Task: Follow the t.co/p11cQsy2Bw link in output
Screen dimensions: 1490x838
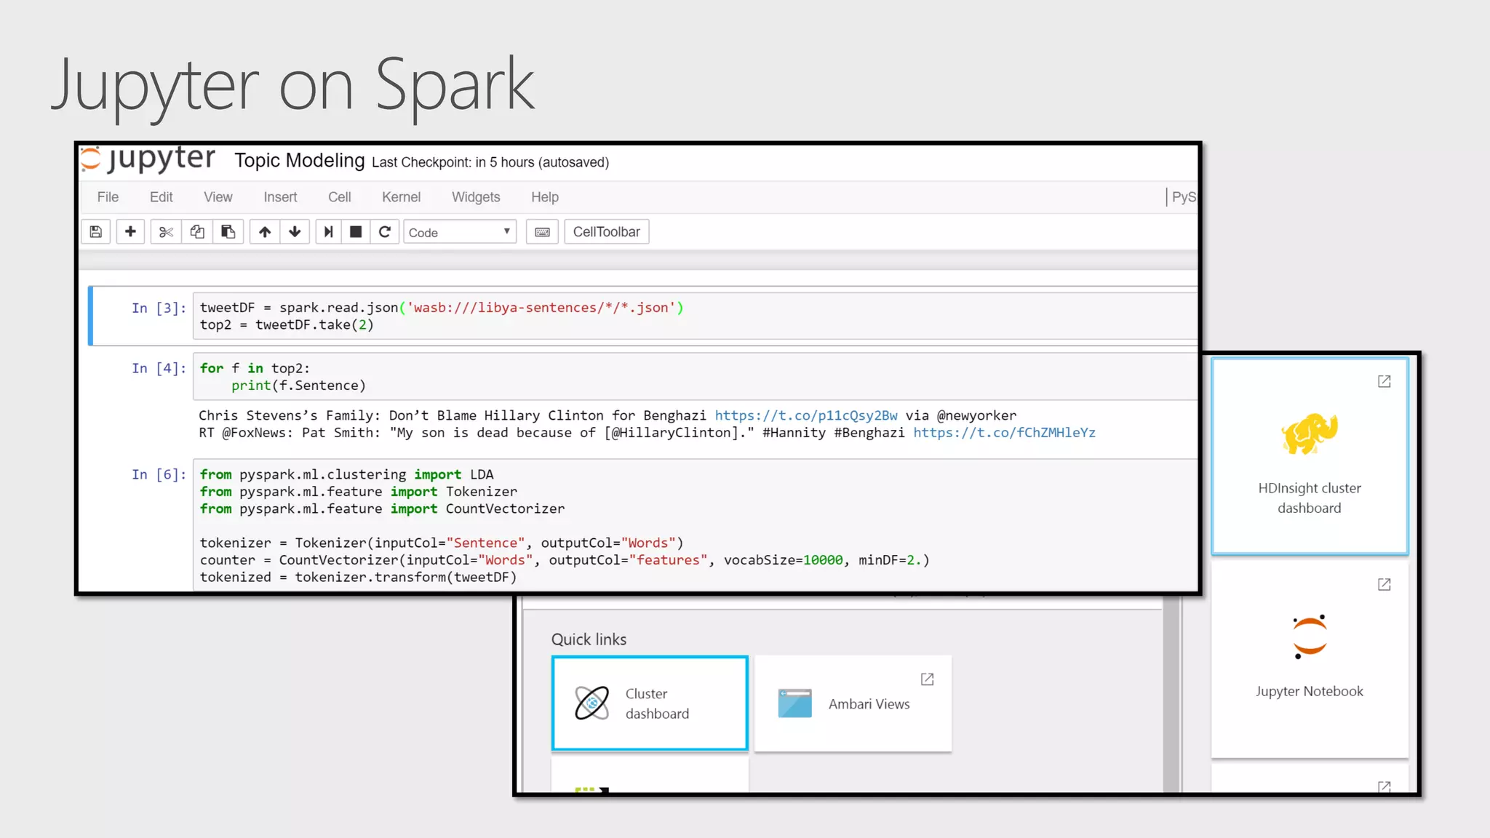Action: tap(805, 415)
